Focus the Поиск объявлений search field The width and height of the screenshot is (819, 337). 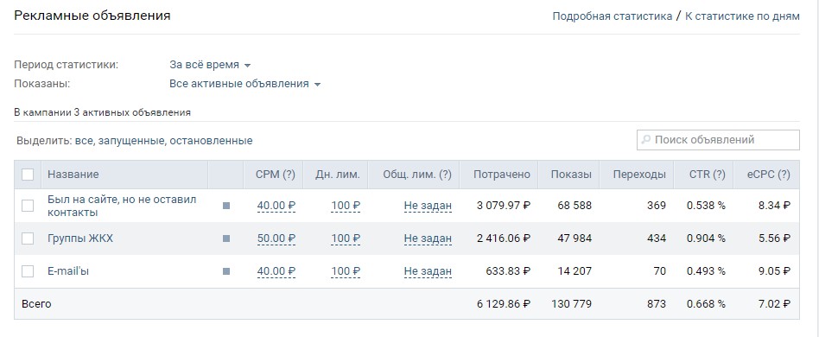tap(718, 140)
